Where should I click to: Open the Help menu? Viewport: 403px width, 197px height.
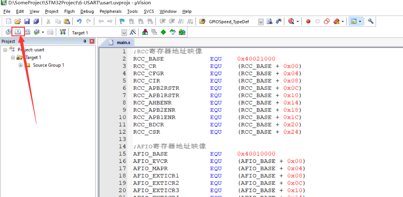pos(187,11)
